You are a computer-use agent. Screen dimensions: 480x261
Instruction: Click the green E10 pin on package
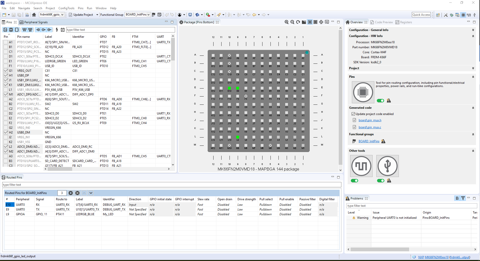229,88
